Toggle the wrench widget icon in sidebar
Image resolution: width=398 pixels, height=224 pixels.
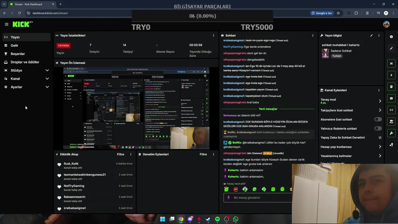pos(391,133)
